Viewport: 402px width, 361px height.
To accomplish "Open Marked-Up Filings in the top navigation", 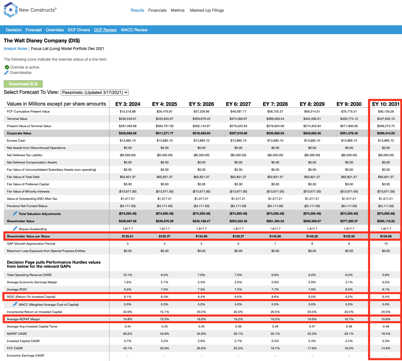I will click(207, 10).
